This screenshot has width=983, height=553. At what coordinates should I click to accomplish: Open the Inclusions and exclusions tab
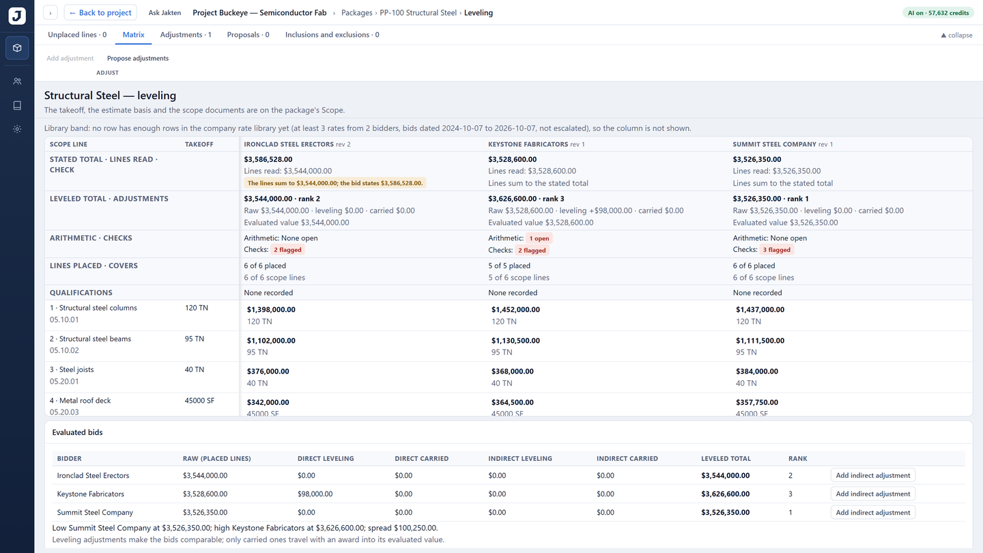(332, 35)
